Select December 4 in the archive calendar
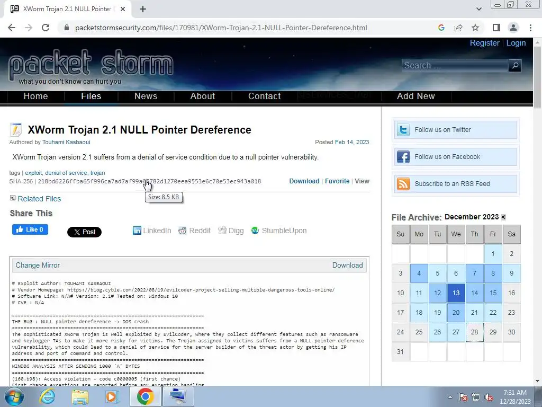The image size is (542, 407). [419, 273]
